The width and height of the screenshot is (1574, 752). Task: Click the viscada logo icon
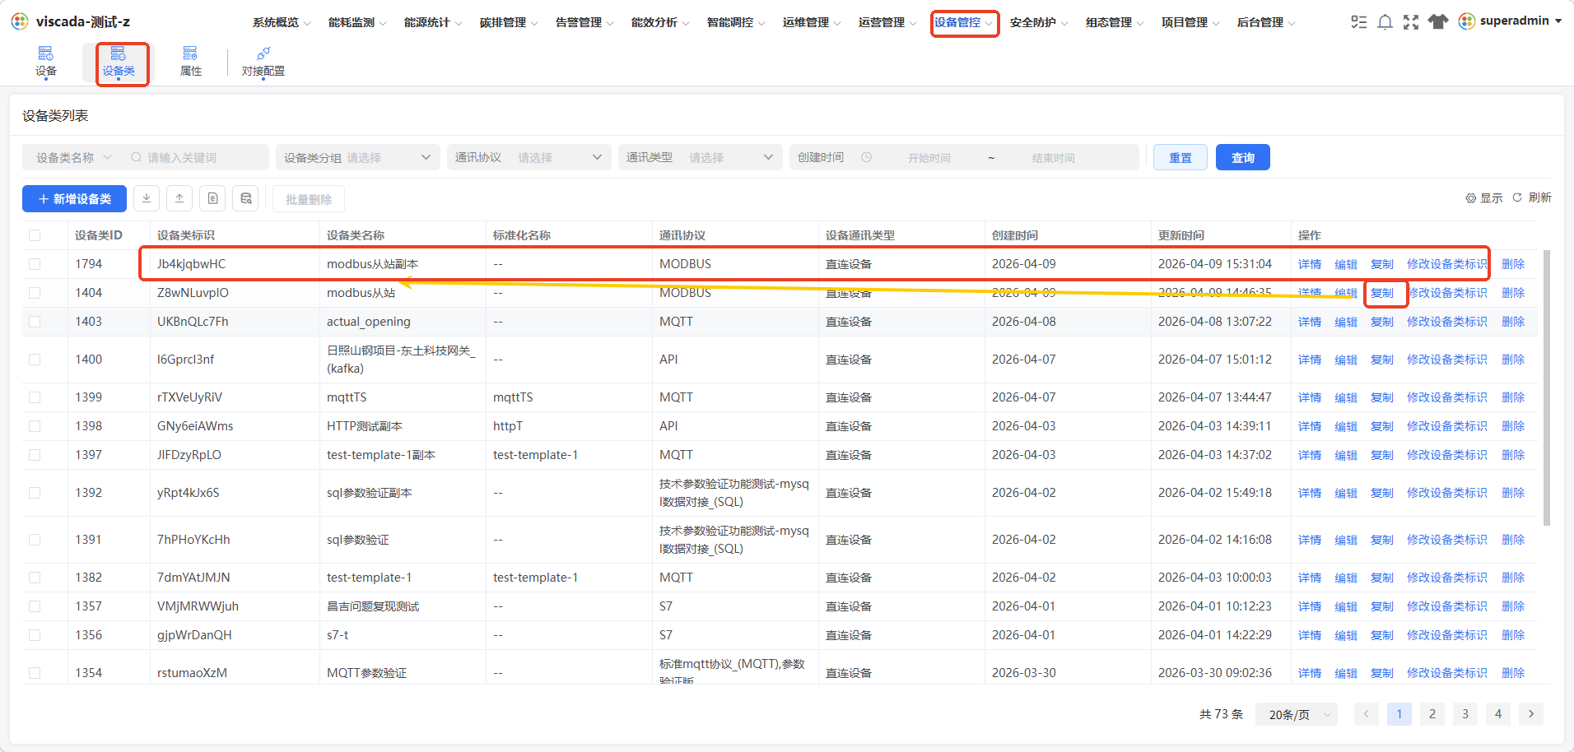[20, 21]
